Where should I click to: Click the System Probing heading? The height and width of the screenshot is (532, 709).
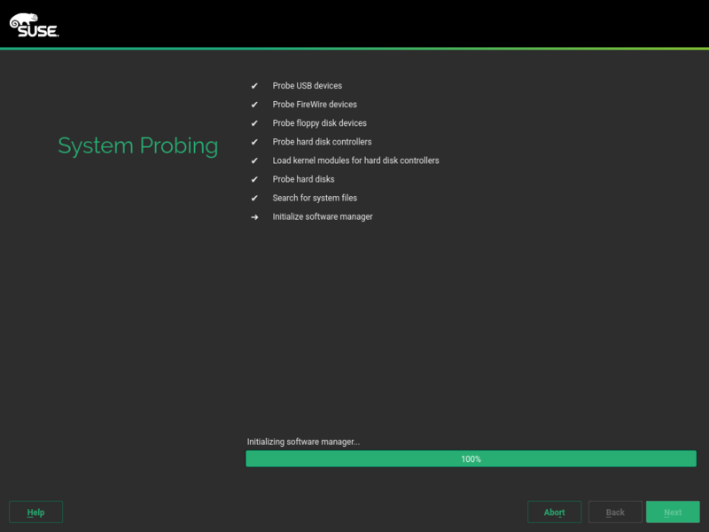point(137,145)
